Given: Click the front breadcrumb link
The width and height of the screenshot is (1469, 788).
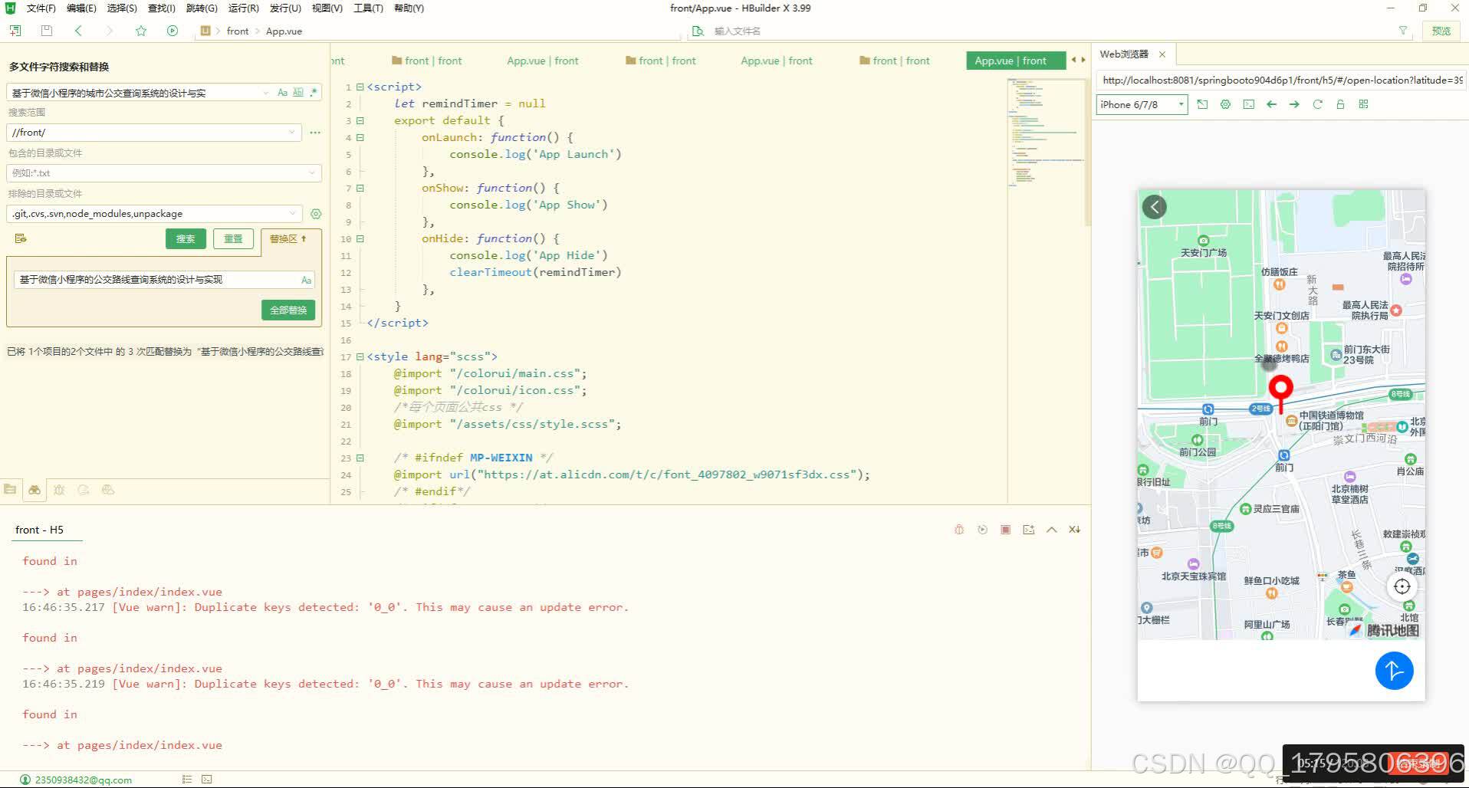Looking at the screenshot, I should coord(238,31).
